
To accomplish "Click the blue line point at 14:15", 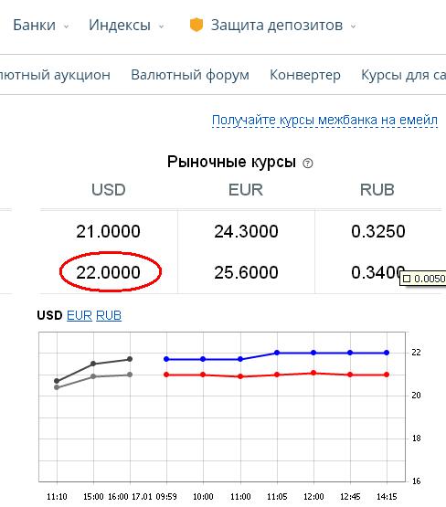I will click(x=387, y=353).
